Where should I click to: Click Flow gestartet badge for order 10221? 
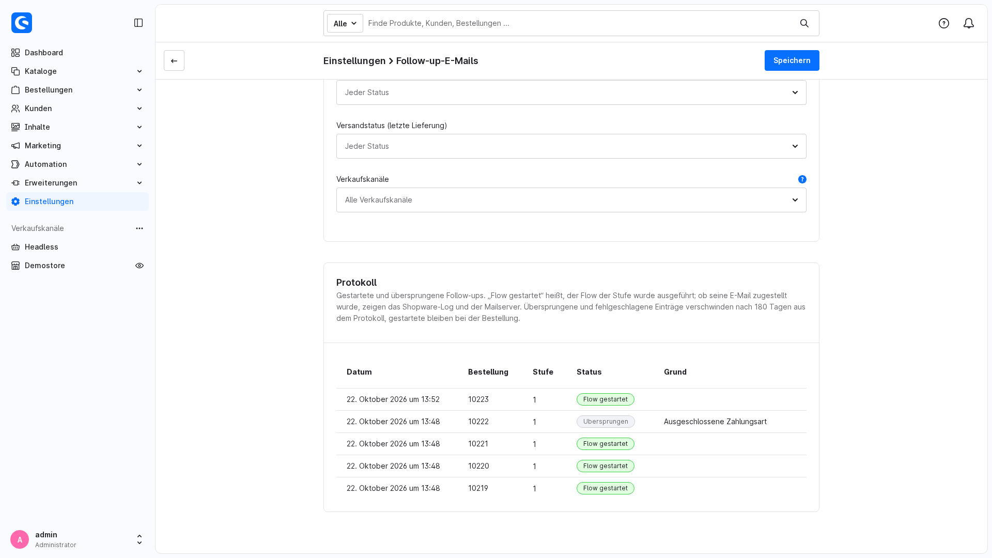point(606,444)
